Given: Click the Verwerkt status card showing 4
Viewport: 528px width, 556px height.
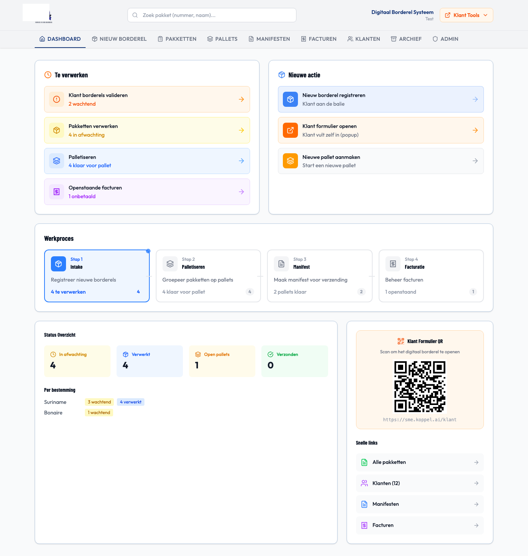Looking at the screenshot, I should point(149,361).
